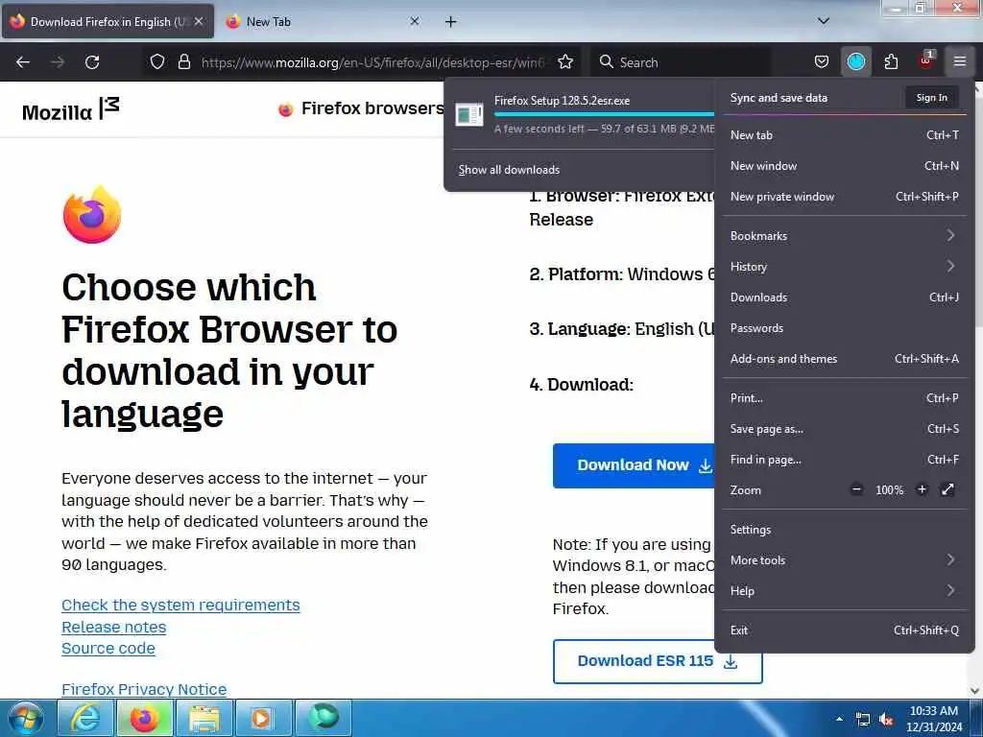Select New window menu item
This screenshot has width=983, height=737.
[845, 165]
